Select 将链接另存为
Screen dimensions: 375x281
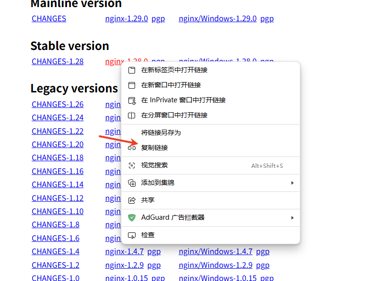point(211,132)
